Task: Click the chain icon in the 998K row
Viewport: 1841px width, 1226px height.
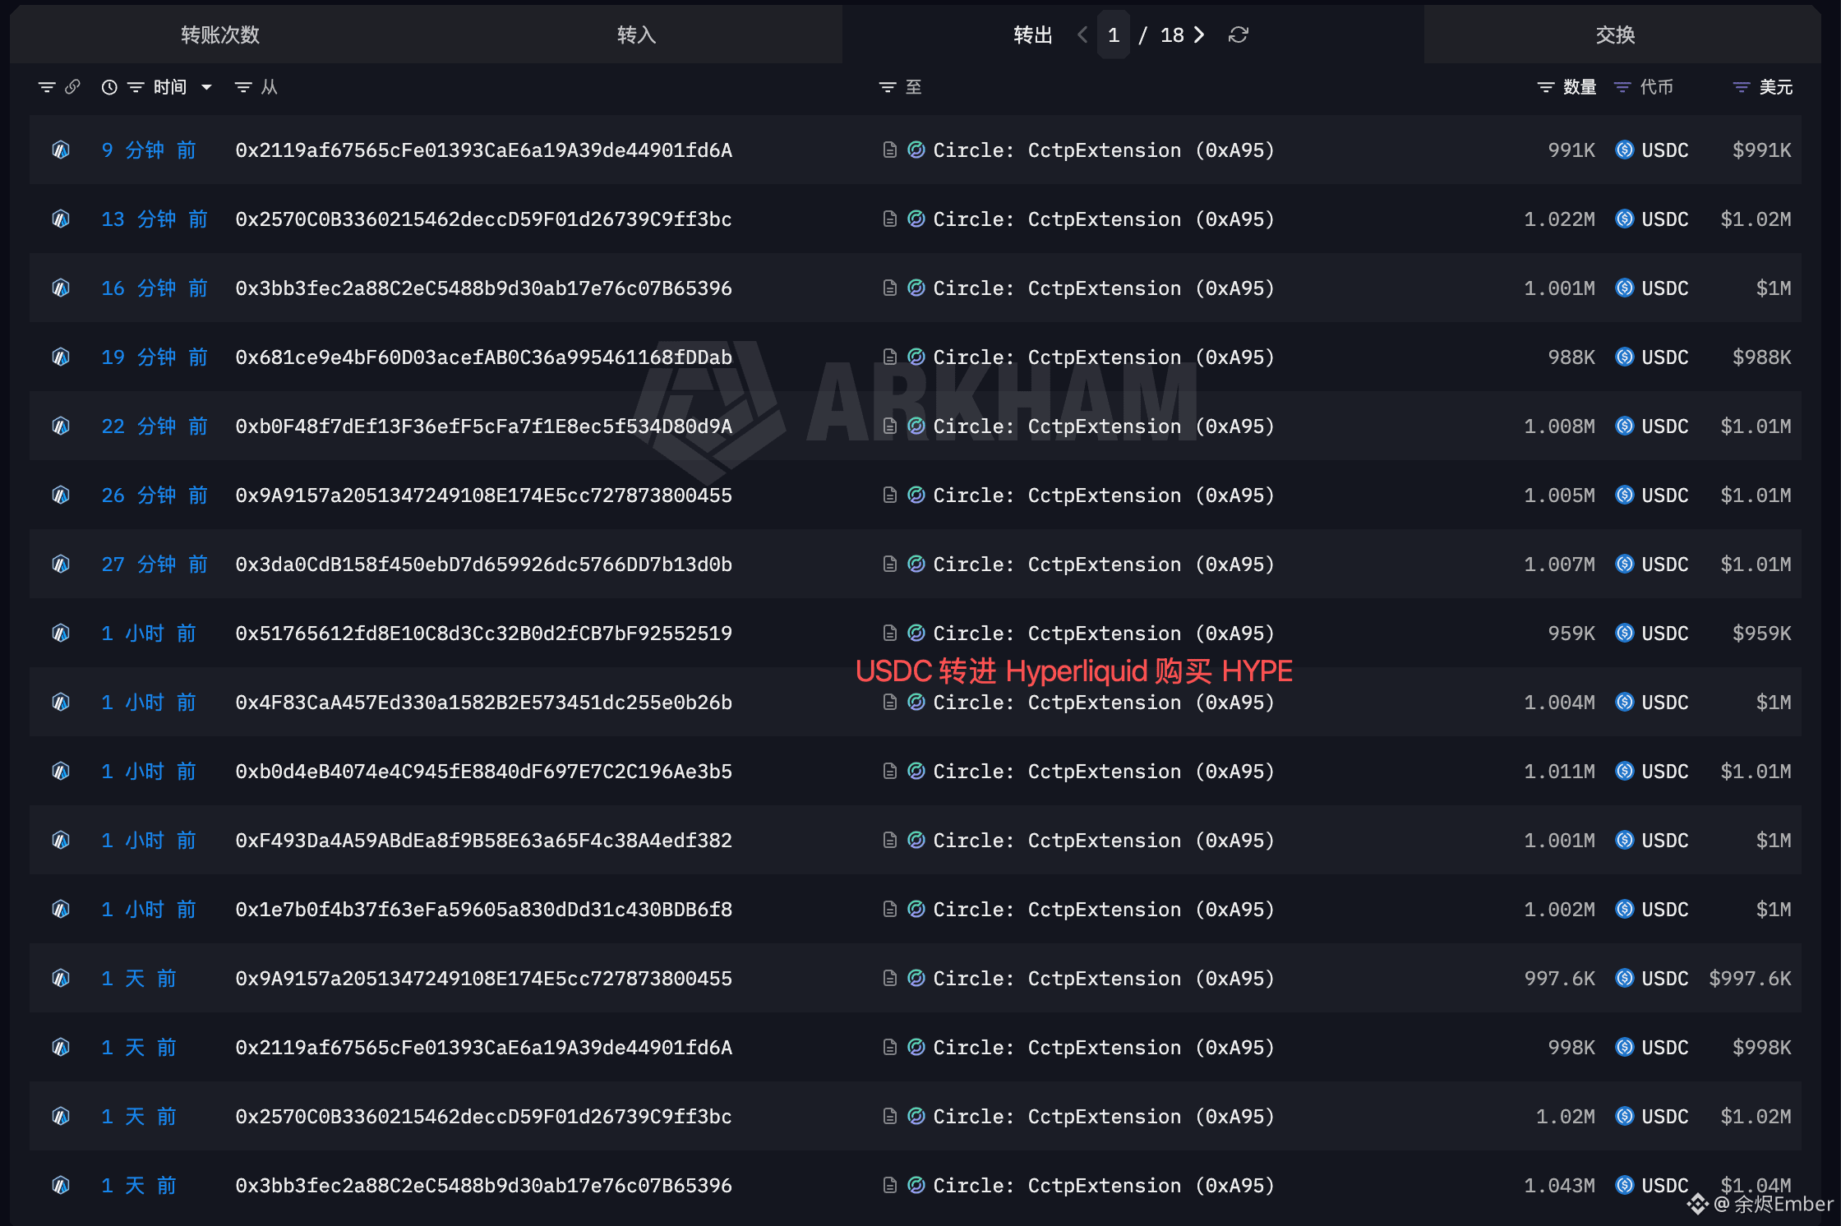Action: (x=61, y=1047)
